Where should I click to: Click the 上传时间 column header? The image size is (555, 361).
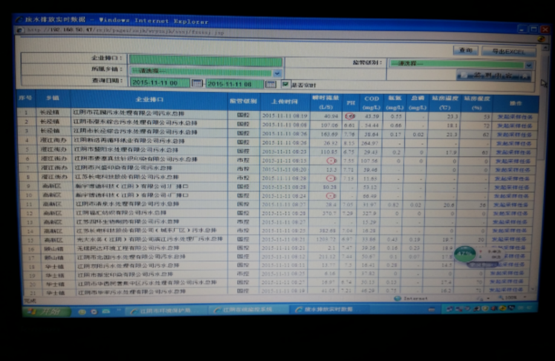[284, 102]
